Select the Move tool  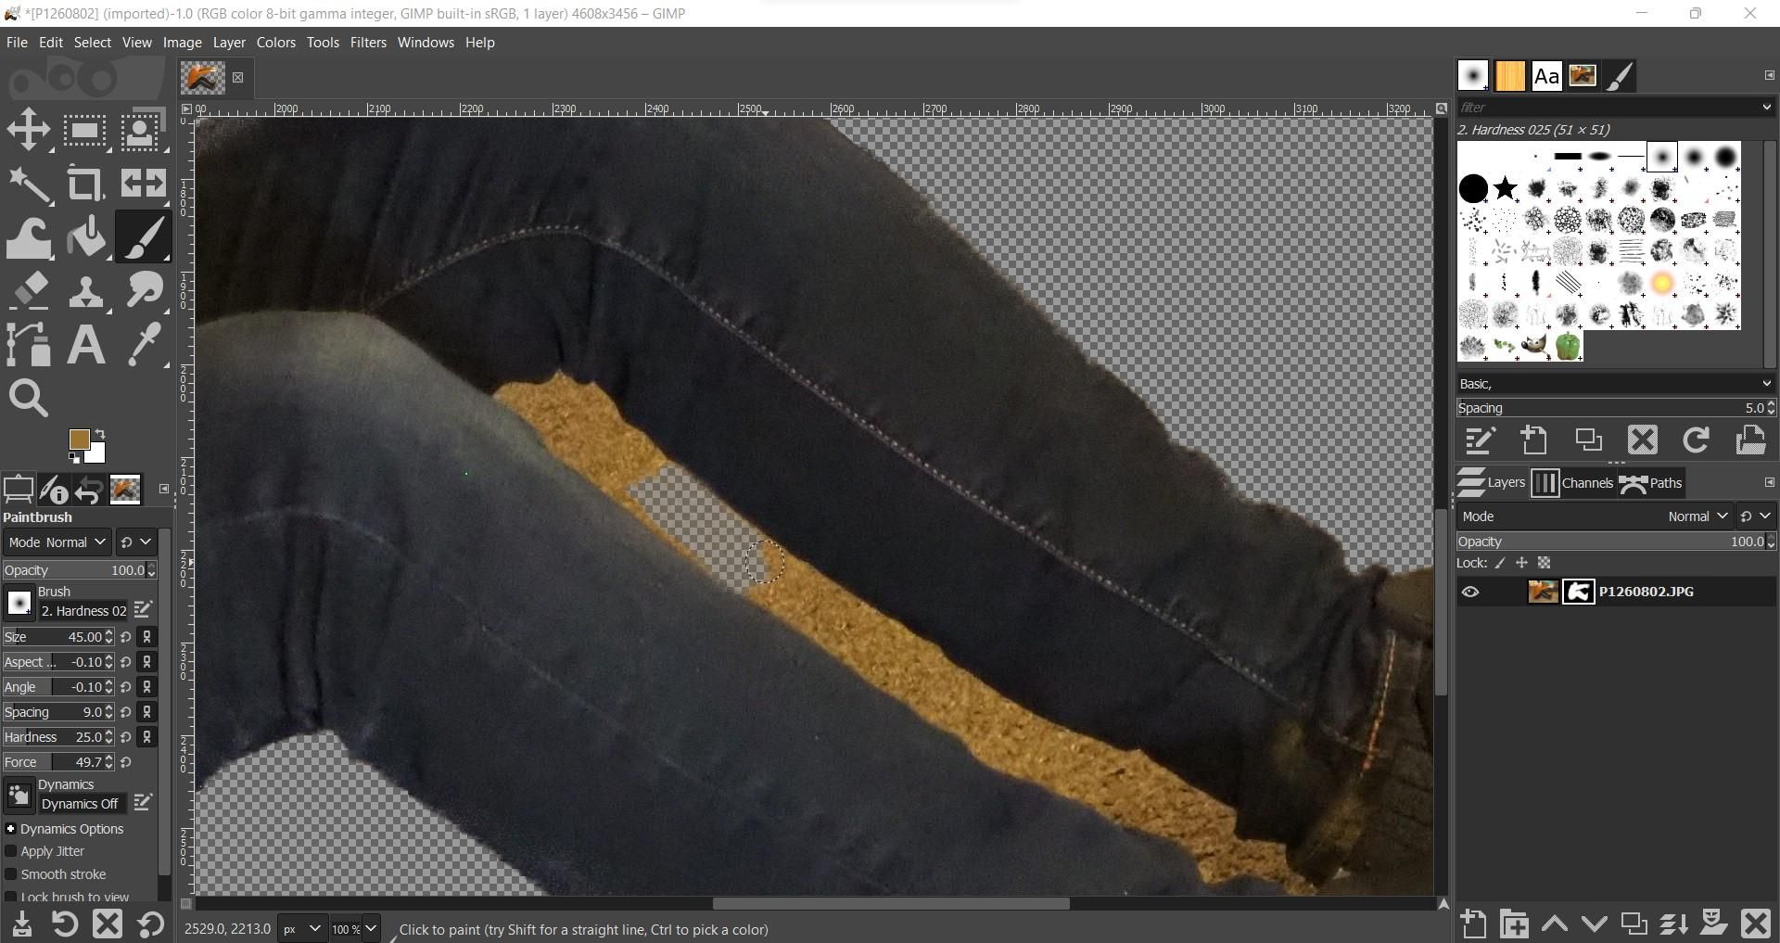28,129
